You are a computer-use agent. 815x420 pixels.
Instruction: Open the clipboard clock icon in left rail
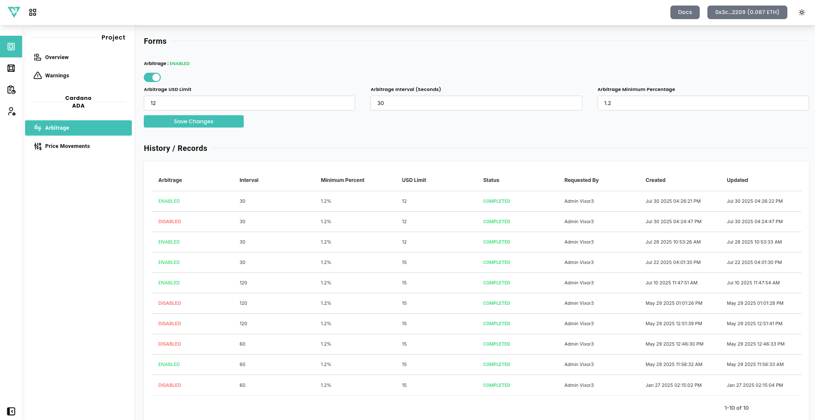pyautogui.click(x=11, y=90)
